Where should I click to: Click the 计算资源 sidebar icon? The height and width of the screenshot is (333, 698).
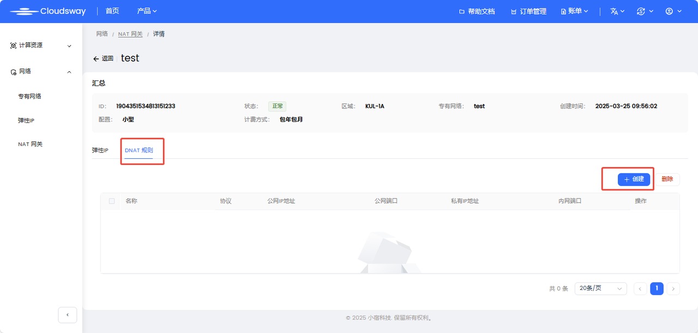click(x=13, y=45)
